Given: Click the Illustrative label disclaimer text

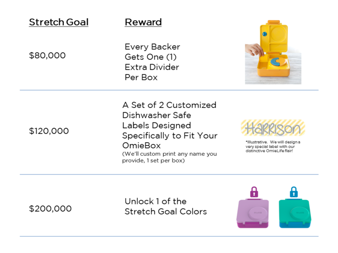Looking at the screenshot, I should click(273, 146).
